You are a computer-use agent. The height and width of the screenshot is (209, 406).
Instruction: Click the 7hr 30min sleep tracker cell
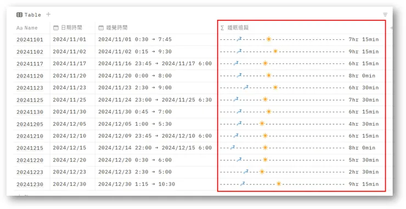pyautogui.click(x=300, y=100)
